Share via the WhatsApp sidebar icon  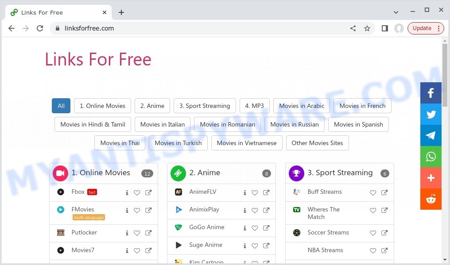(431, 157)
